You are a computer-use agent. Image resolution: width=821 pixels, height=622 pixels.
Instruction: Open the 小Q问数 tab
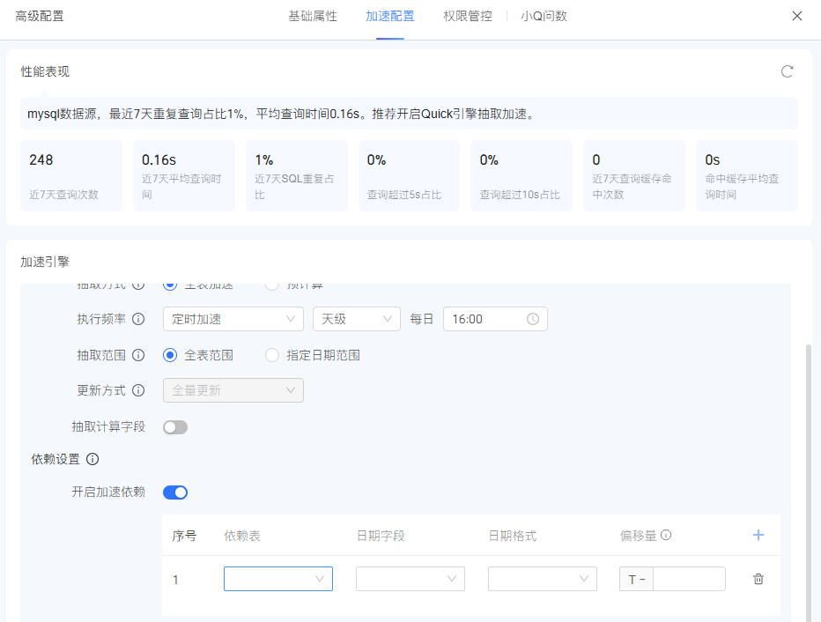[544, 16]
